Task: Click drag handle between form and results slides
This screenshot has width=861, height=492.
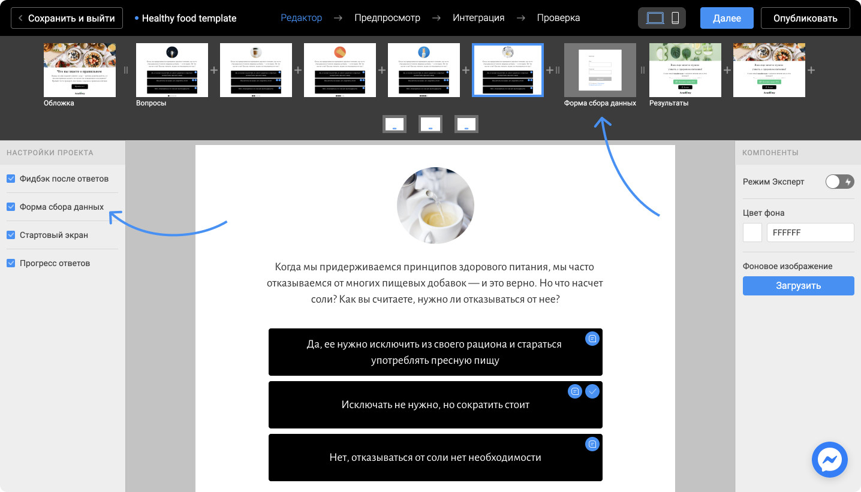Action: pyautogui.click(x=643, y=70)
